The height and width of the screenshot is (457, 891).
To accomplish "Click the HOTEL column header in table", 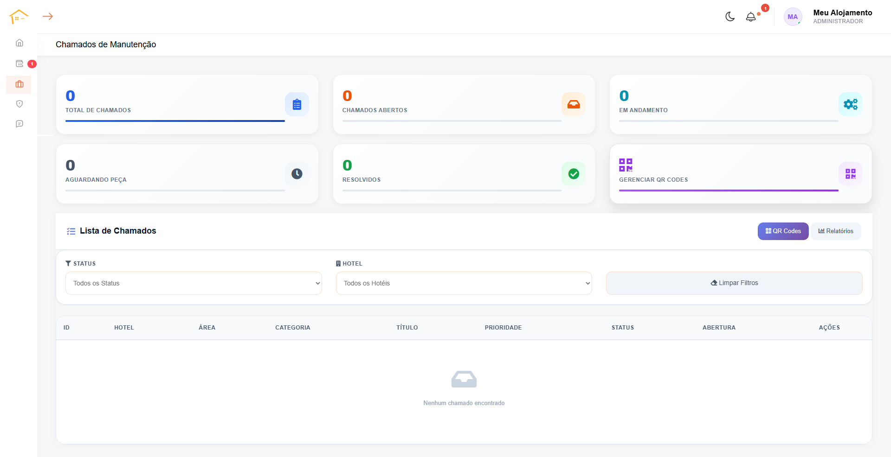I will 124,328.
